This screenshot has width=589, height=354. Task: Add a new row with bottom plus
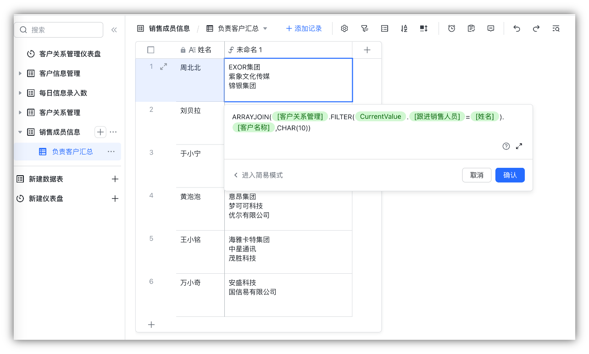[x=151, y=325]
